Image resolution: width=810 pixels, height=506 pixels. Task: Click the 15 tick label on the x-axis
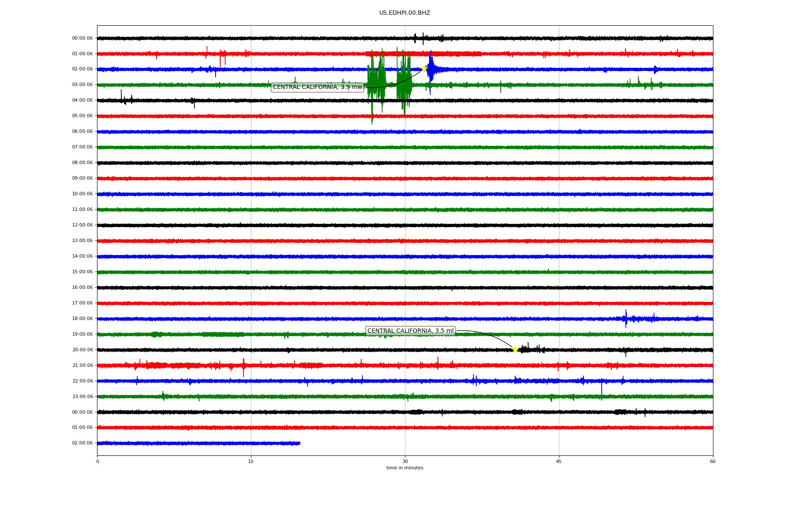pyautogui.click(x=251, y=461)
